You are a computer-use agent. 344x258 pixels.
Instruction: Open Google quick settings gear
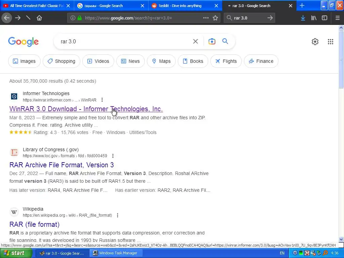point(315,41)
